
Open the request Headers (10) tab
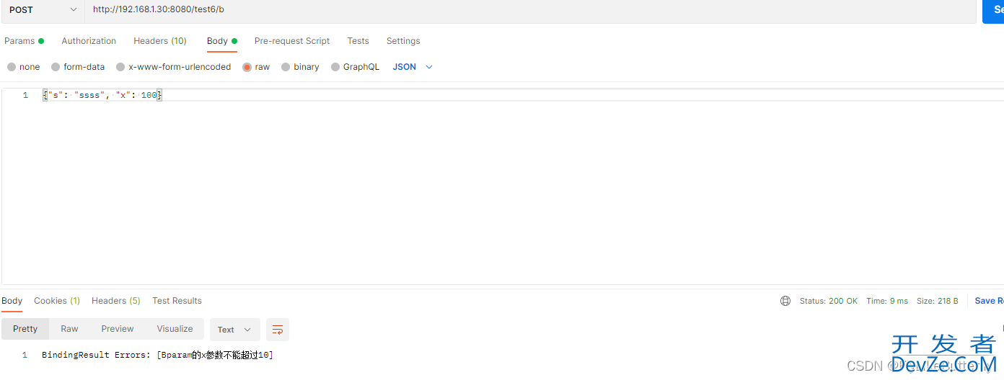160,41
